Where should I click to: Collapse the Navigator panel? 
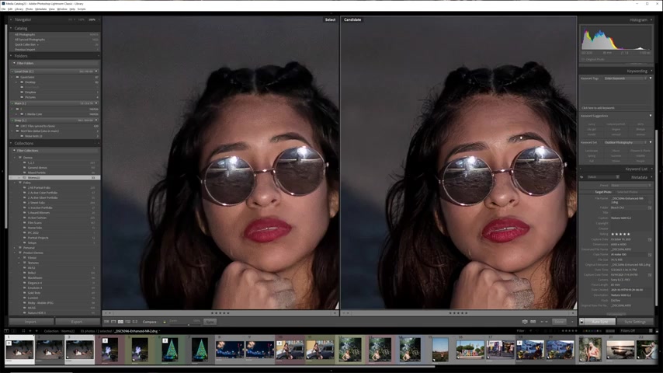(11, 19)
